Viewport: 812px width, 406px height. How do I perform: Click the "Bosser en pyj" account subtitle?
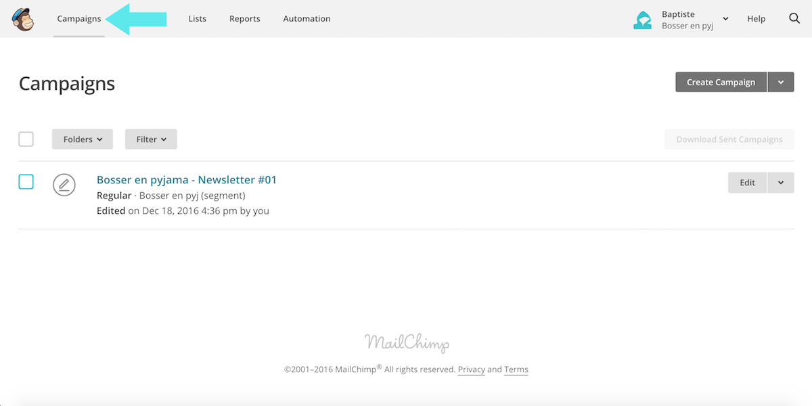pyautogui.click(x=687, y=26)
